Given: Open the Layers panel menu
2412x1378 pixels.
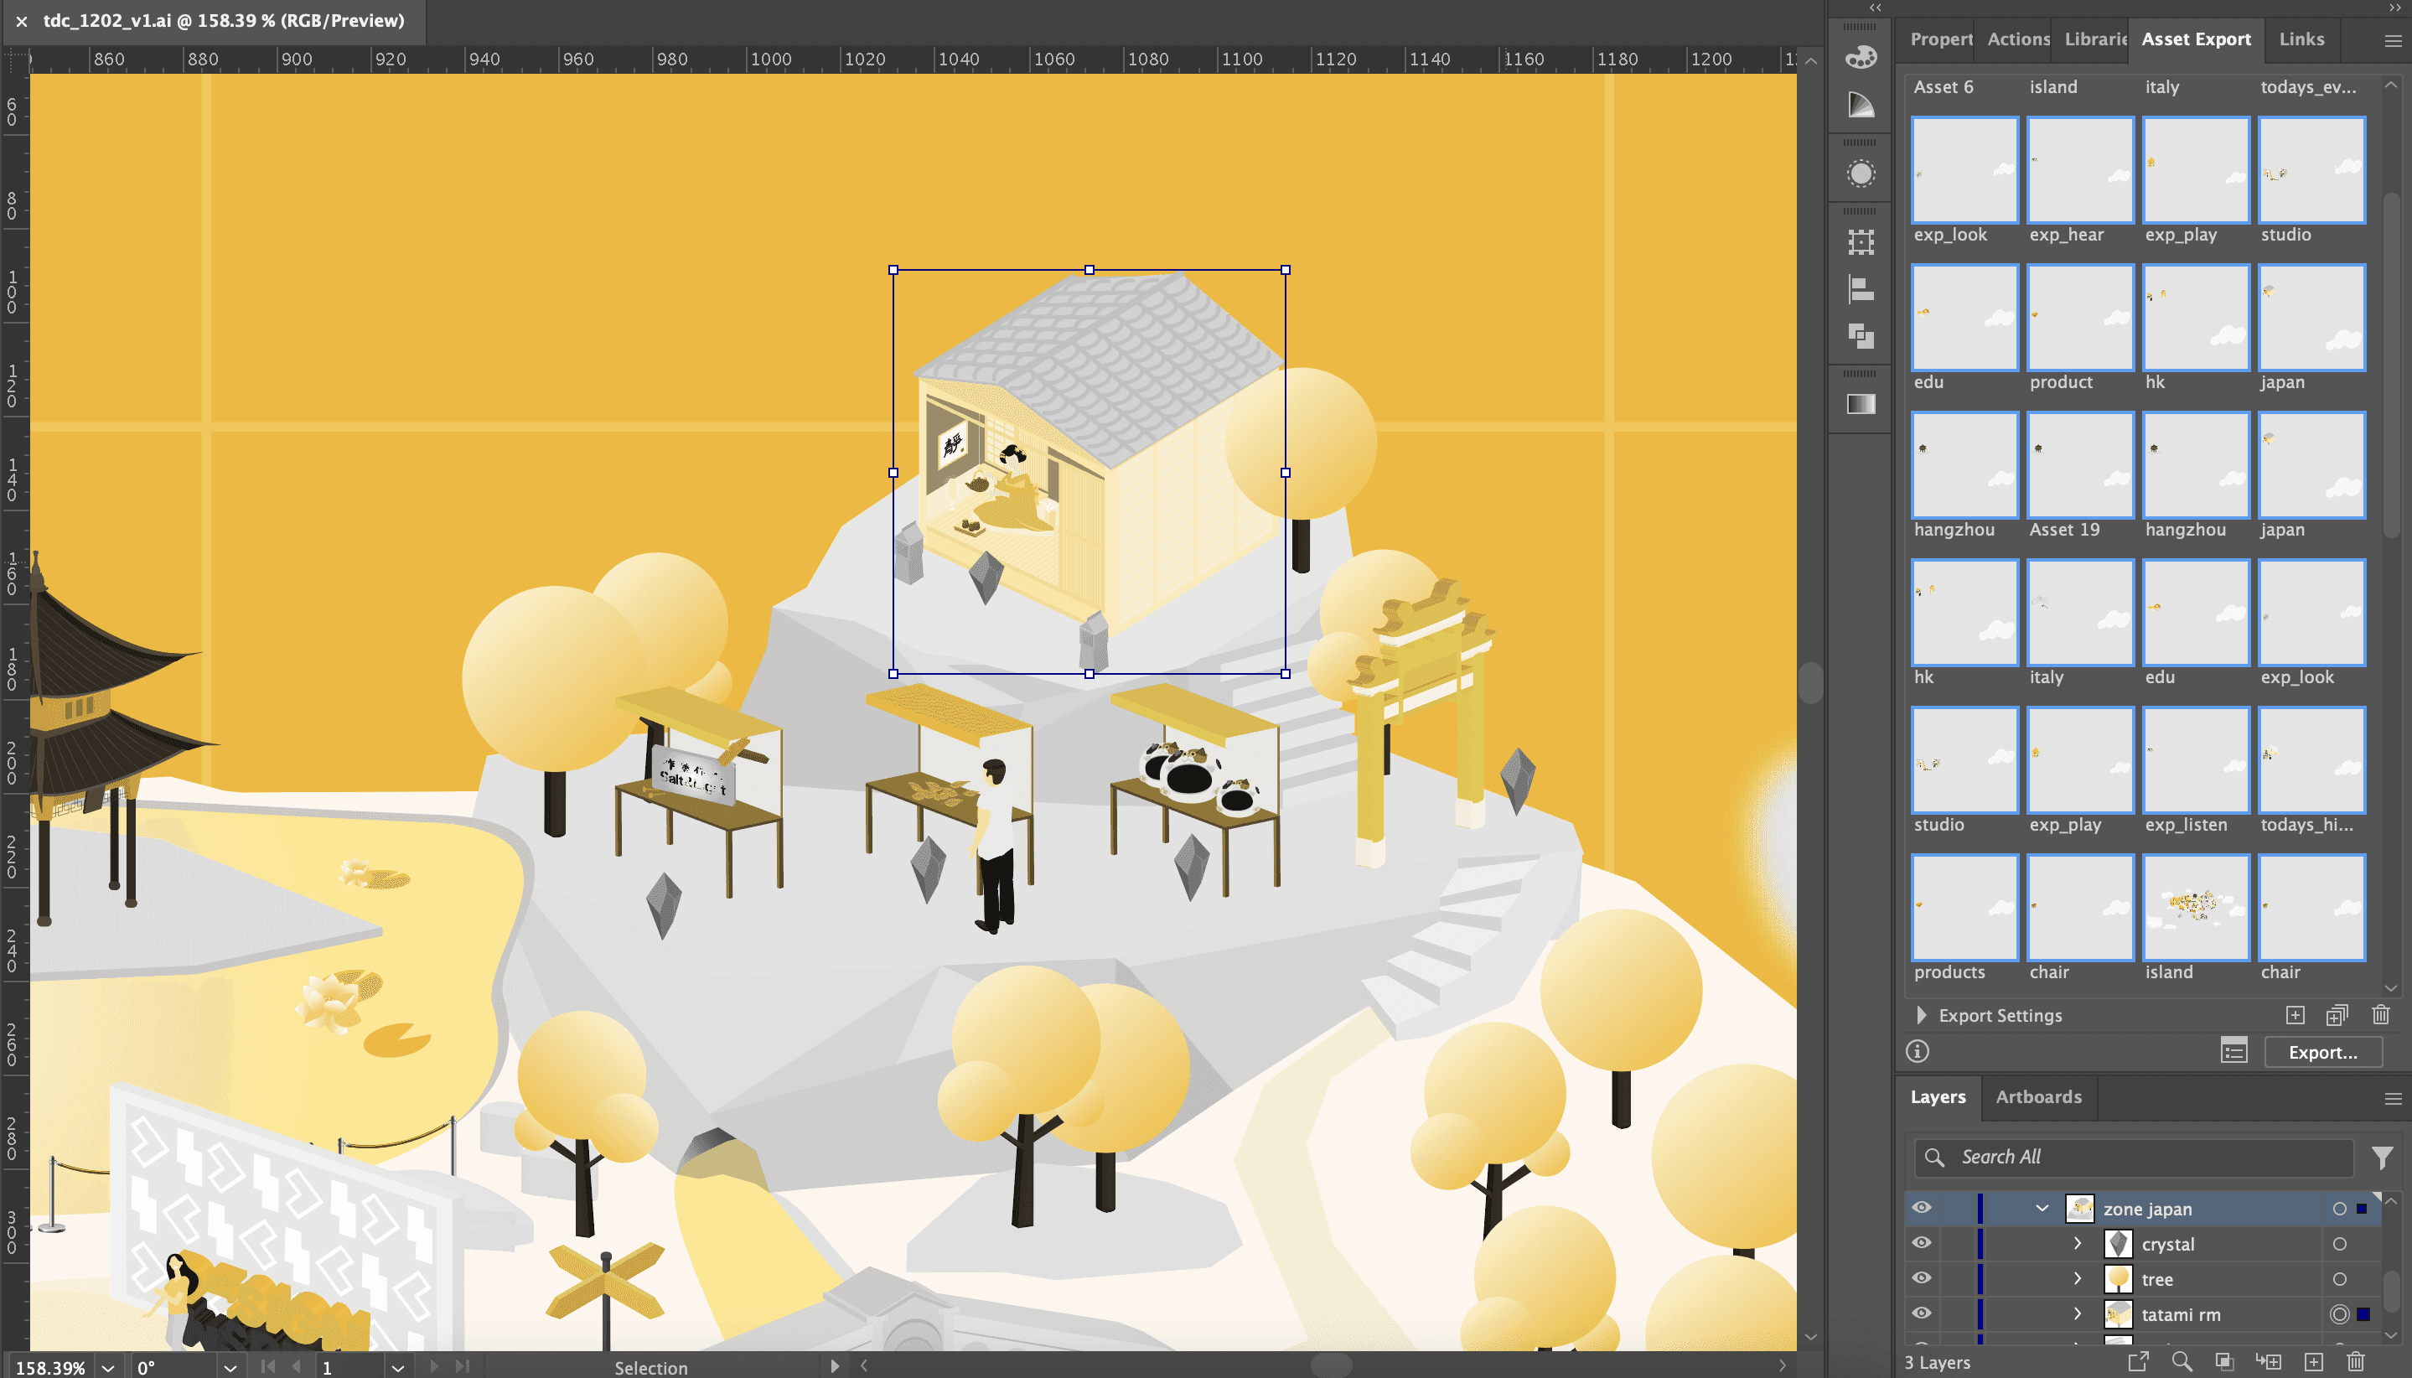Looking at the screenshot, I should 2391,1099.
